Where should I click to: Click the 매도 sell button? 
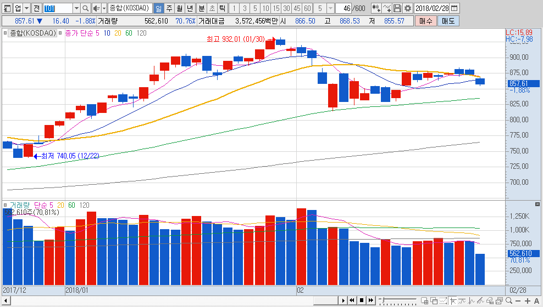[448, 21]
